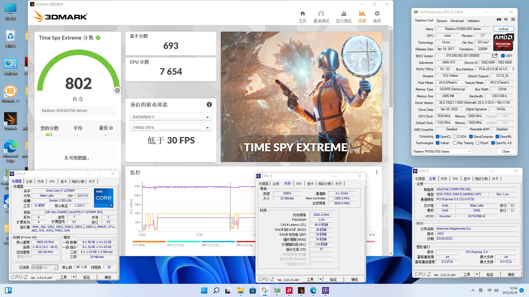Click teal CPU temperature legend bar
529x297 pixels.
click(184, 242)
